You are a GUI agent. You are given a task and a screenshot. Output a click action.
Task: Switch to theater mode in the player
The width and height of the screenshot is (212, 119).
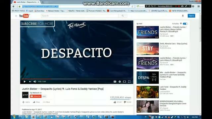click(125, 82)
